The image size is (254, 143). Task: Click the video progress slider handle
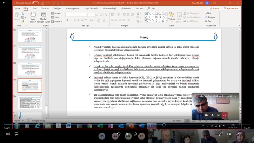click(x=164, y=125)
